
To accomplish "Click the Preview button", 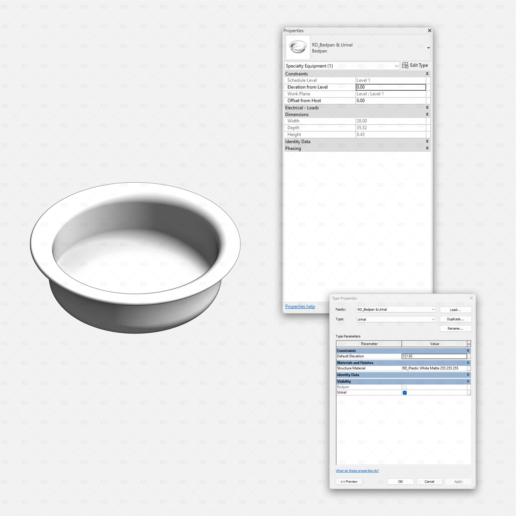I will [x=349, y=482].
